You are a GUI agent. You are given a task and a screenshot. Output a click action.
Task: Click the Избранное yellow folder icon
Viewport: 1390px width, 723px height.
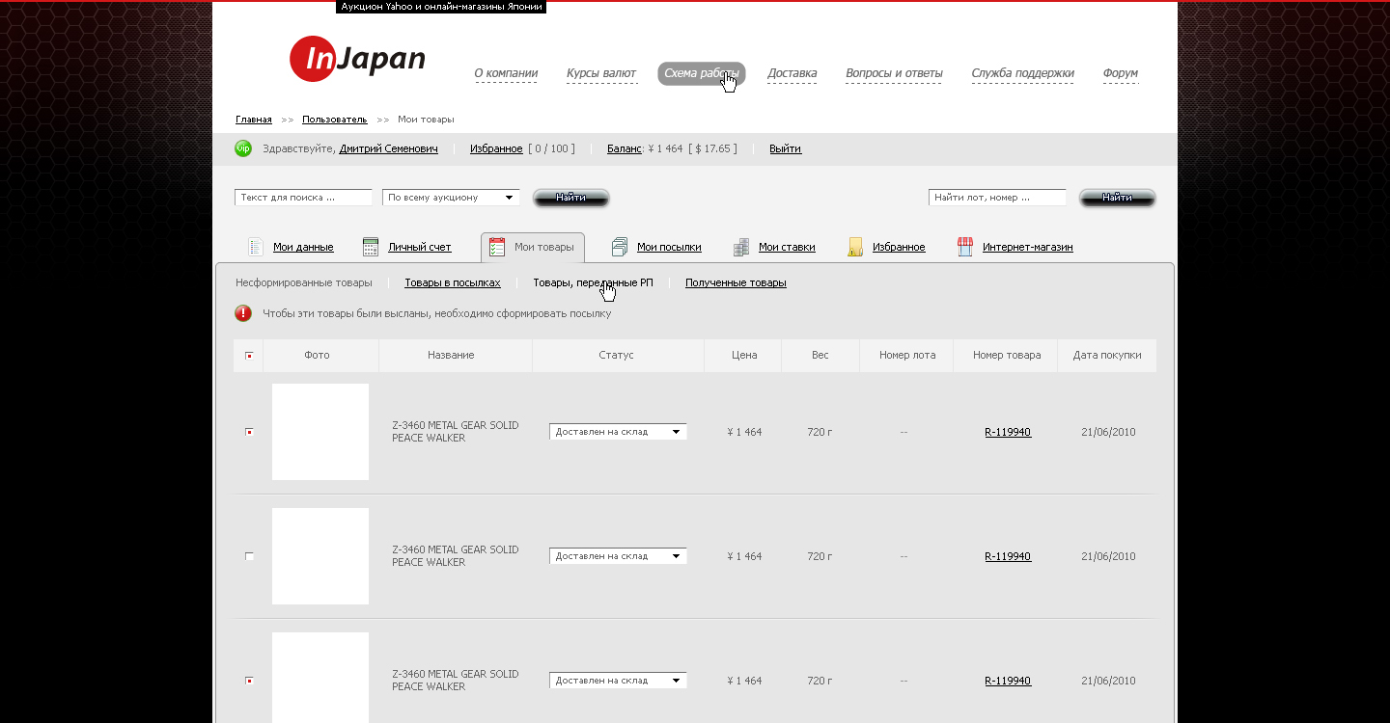pyautogui.click(x=855, y=247)
